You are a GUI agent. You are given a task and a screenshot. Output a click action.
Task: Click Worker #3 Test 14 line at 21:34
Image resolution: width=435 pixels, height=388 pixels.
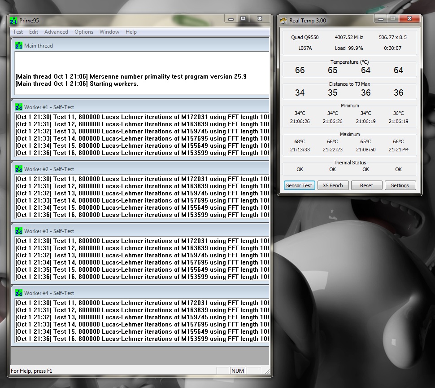pos(142,262)
